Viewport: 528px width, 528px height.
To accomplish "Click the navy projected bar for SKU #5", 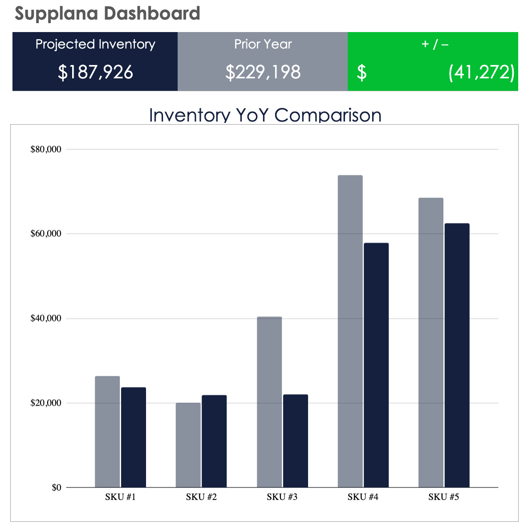I will click(x=457, y=355).
